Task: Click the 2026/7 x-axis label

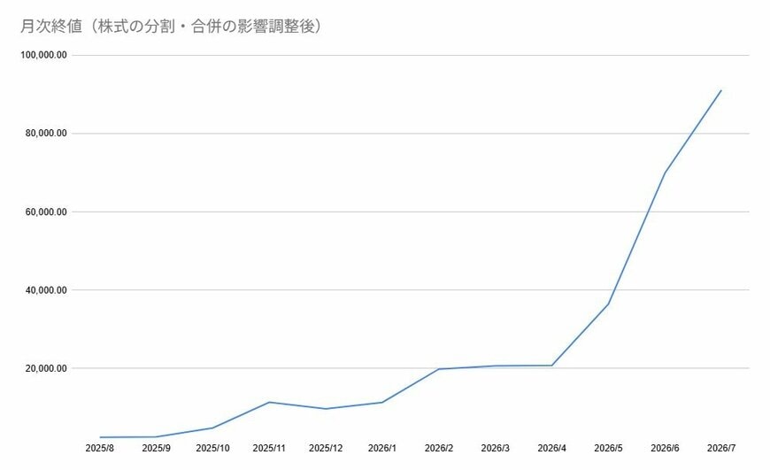Action: (x=721, y=448)
